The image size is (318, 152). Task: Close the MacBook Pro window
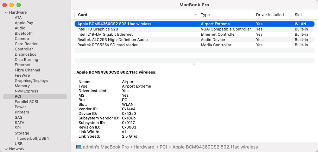5,5
